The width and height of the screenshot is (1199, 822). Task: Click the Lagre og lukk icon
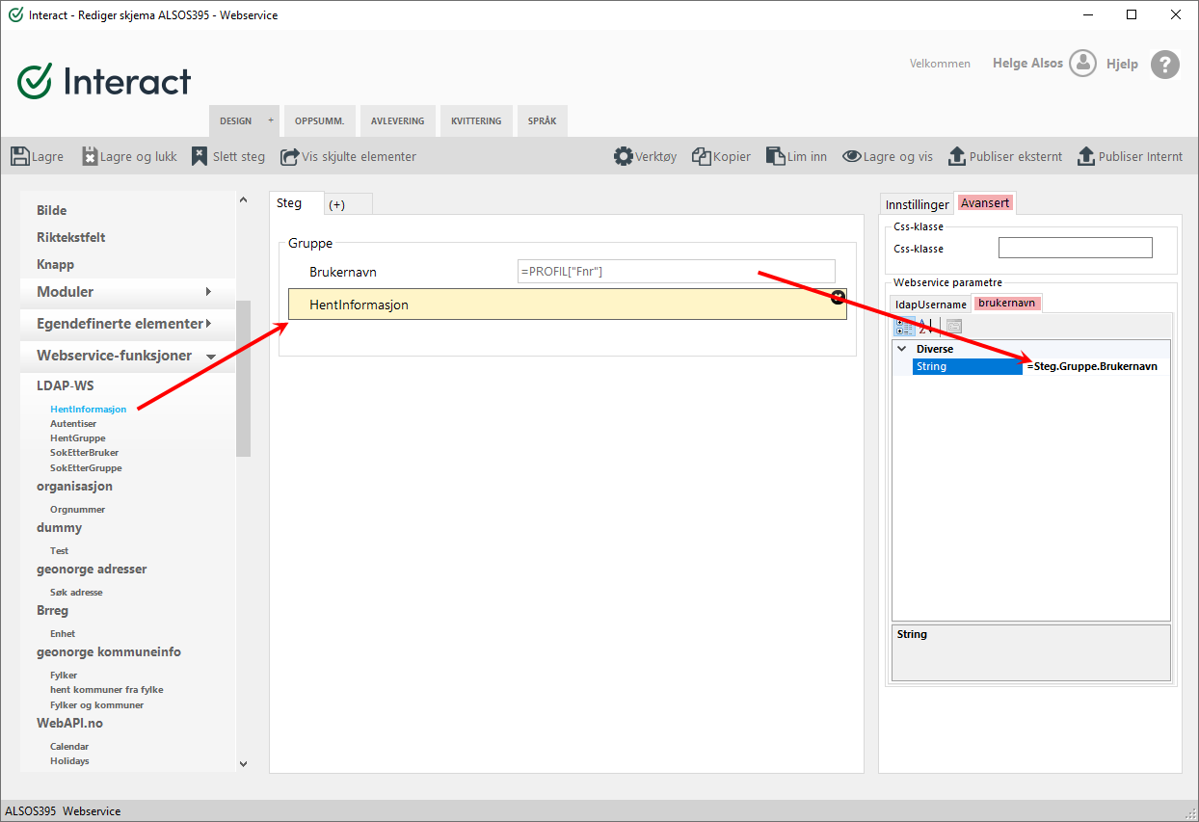point(90,156)
